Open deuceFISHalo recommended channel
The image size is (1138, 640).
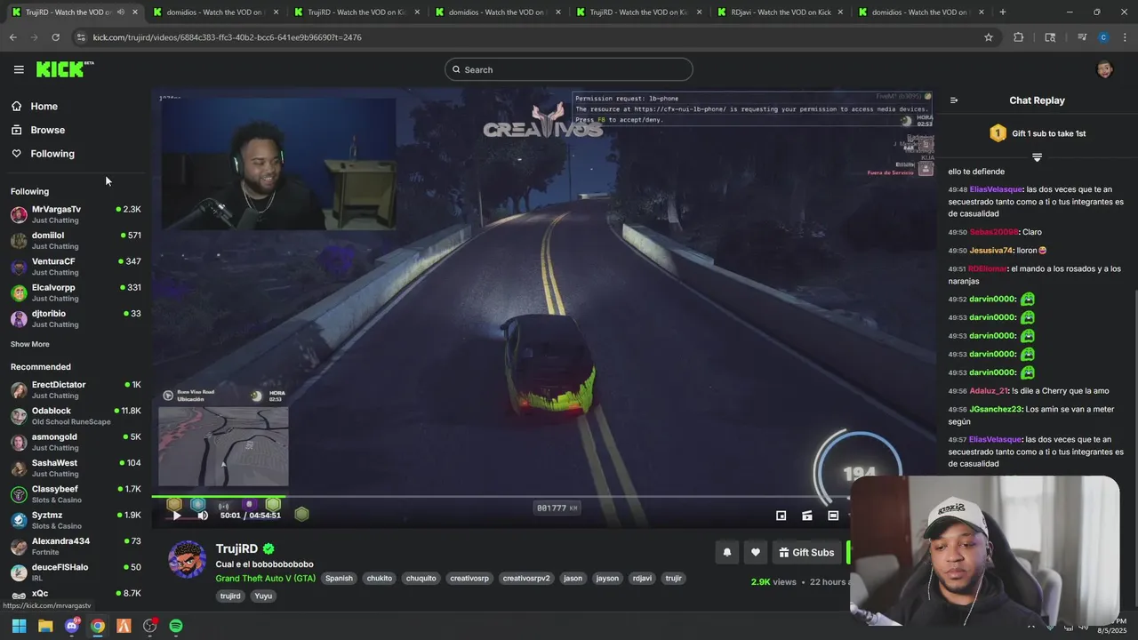76,572
